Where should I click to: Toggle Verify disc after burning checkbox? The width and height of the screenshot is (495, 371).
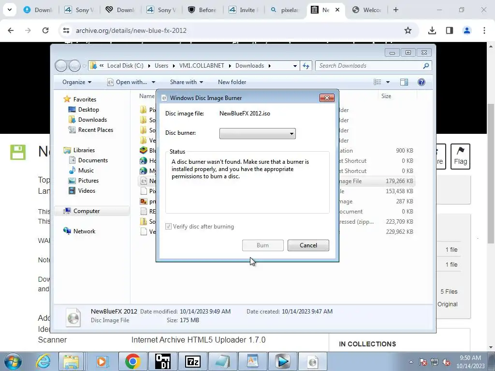tap(168, 227)
